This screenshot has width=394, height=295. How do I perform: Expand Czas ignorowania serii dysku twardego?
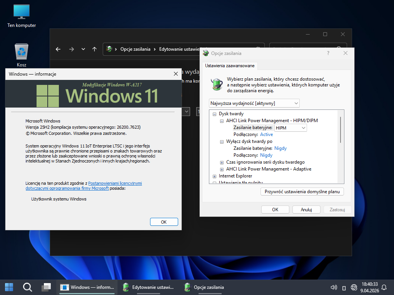coord(222,162)
